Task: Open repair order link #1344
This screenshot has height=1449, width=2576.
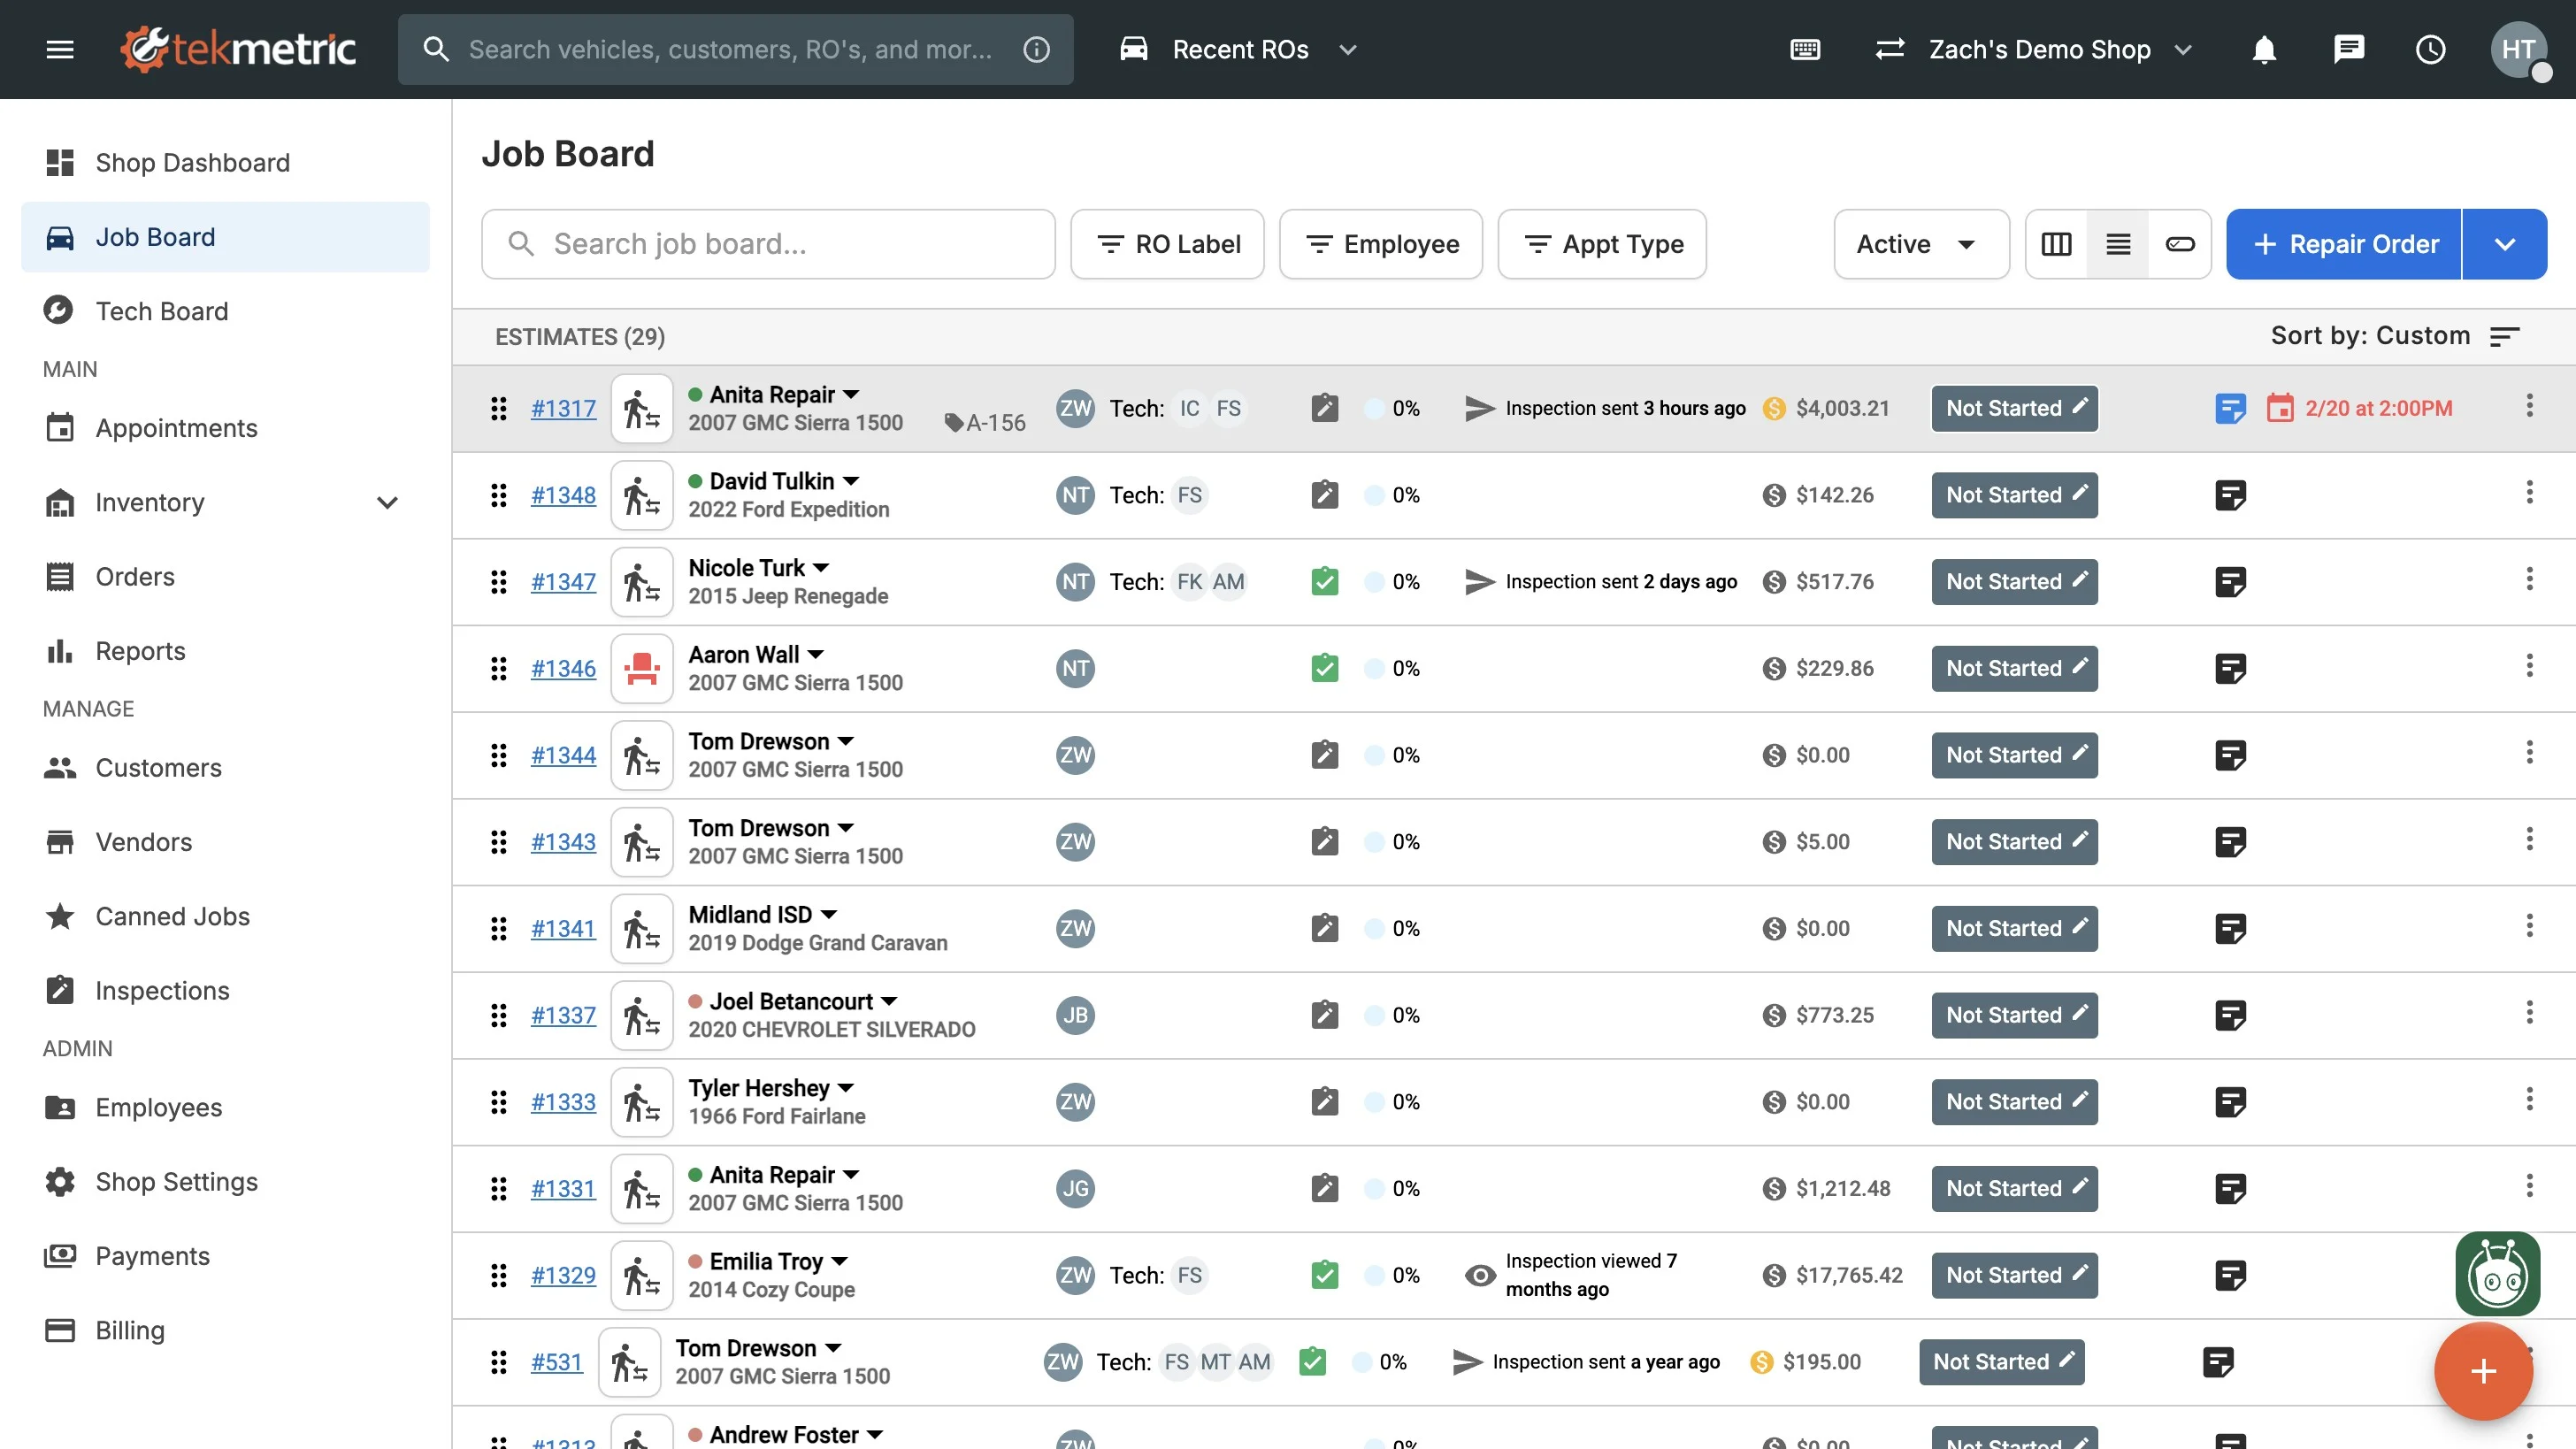Action: click(x=563, y=755)
